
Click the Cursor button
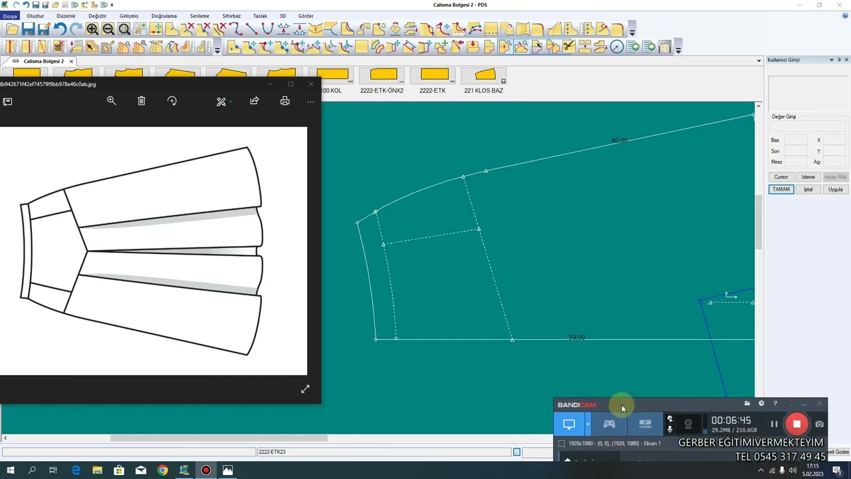pos(781,177)
